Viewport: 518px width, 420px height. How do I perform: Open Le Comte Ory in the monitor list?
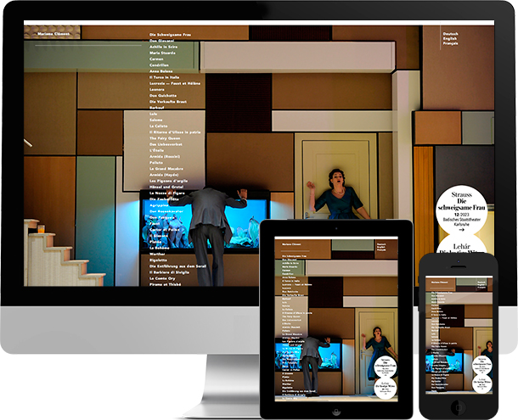click(162, 278)
